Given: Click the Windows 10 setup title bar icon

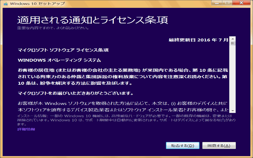Looking at the screenshot, I should [x=6, y=3].
